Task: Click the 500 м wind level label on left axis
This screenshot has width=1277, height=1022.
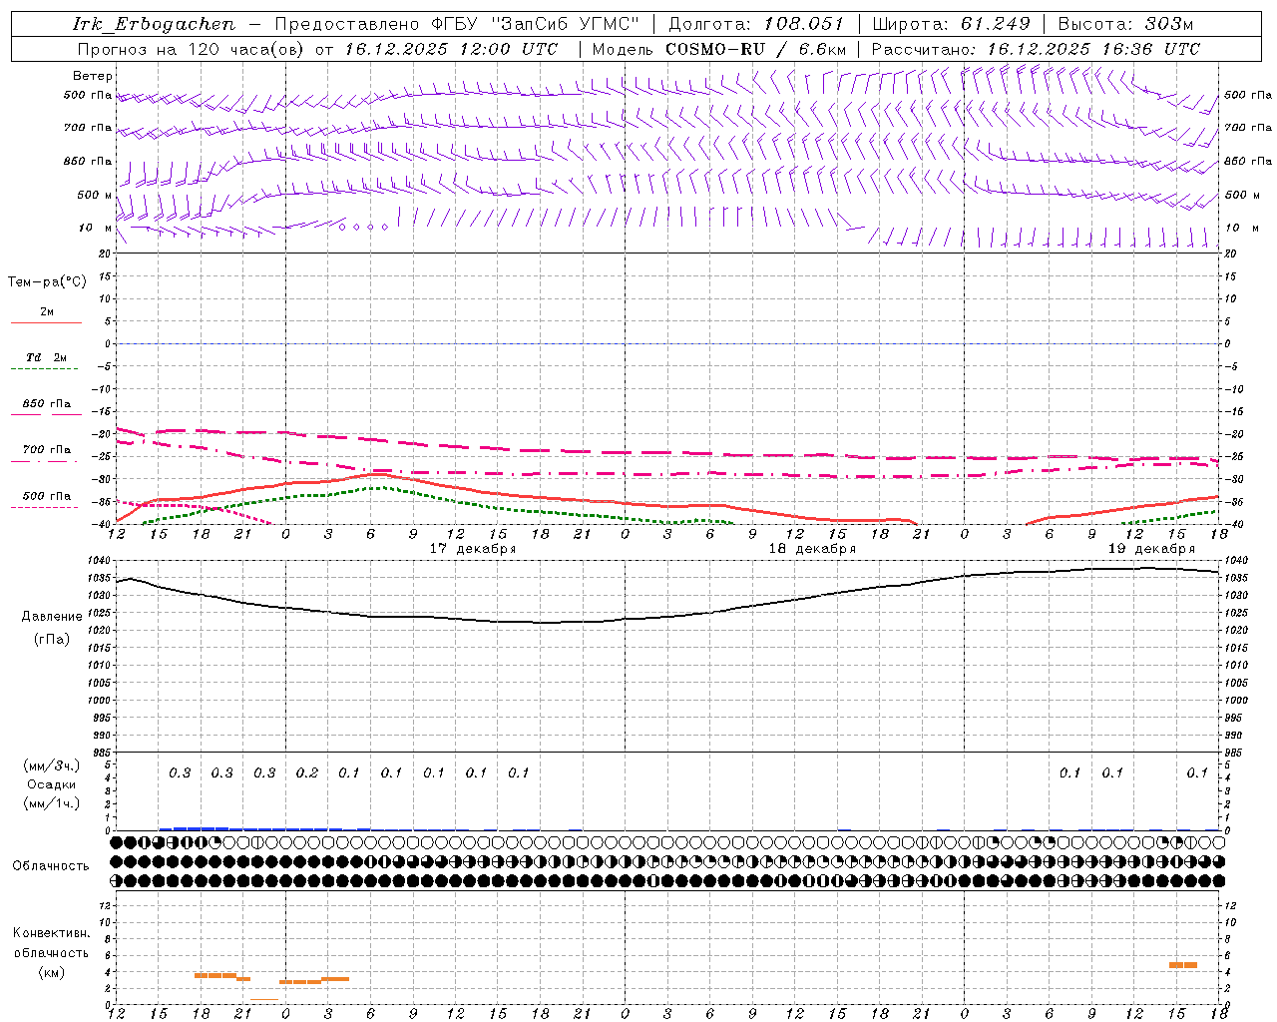Action: 95,195
